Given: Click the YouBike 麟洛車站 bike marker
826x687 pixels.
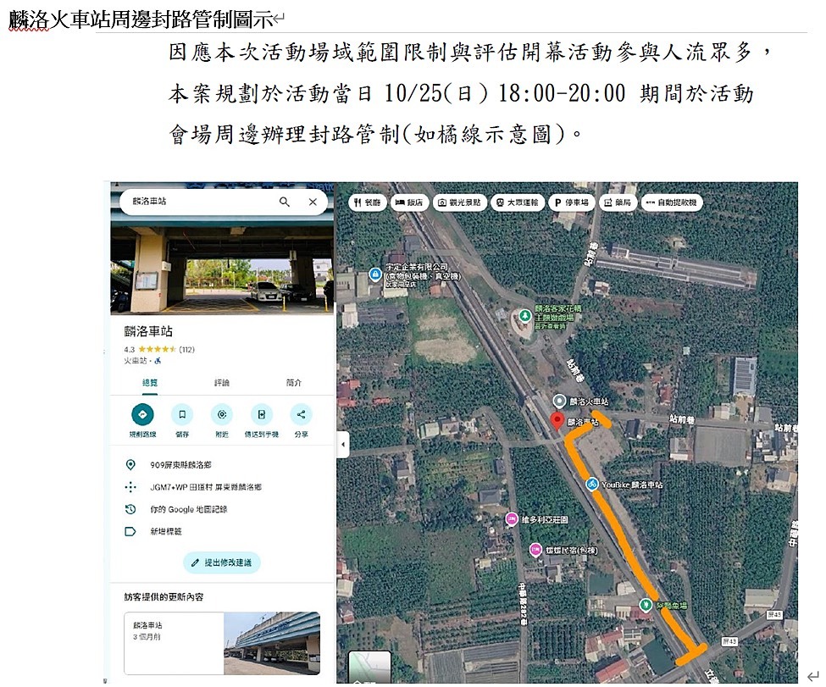Looking at the screenshot, I should 592,484.
